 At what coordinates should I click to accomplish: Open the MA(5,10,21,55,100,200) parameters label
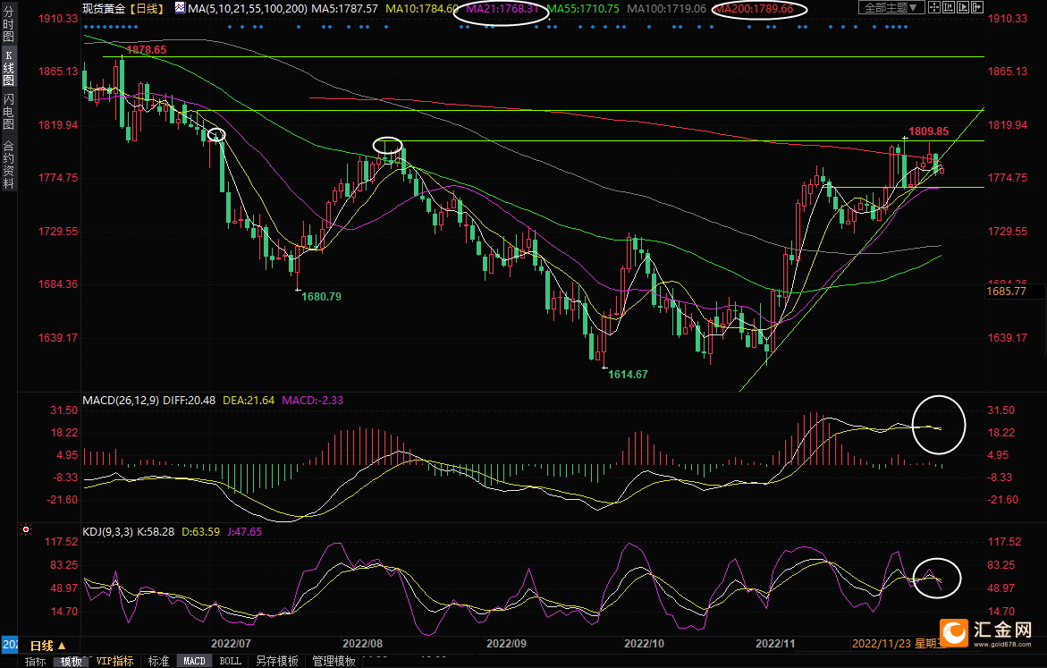[x=248, y=8]
